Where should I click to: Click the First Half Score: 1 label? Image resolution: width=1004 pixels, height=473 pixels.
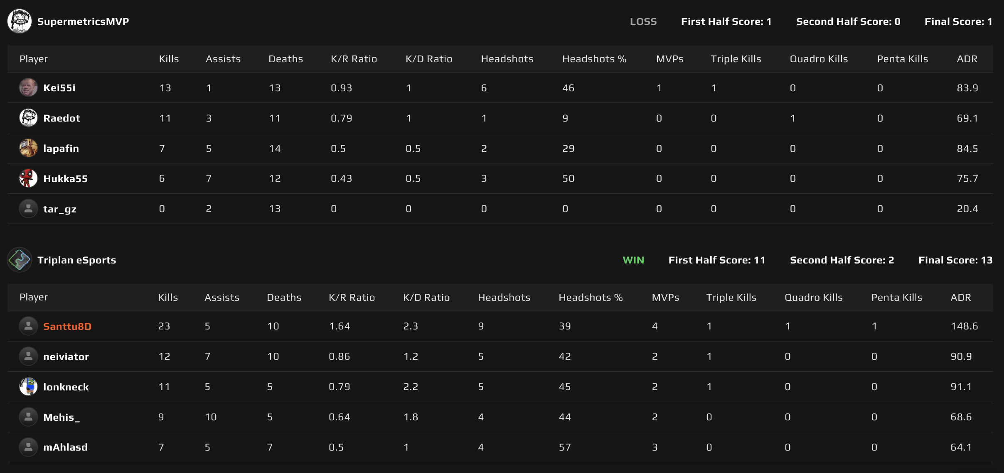726,21
